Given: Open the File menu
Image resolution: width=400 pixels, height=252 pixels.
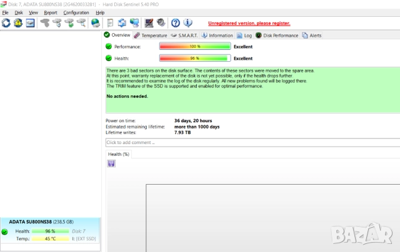Looking at the screenshot, I should click(5, 12).
